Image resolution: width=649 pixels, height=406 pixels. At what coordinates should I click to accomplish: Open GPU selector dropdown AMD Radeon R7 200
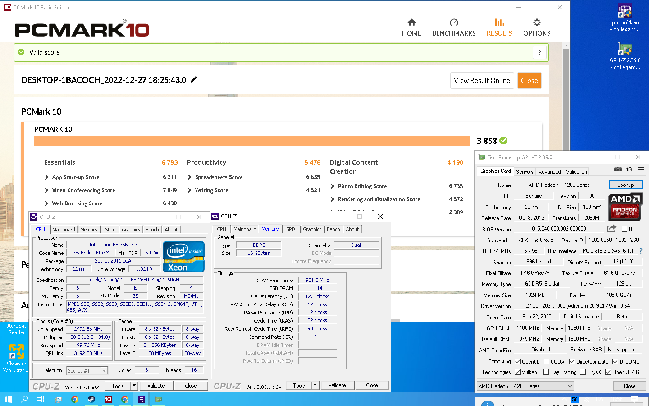(x=526, y=386)
